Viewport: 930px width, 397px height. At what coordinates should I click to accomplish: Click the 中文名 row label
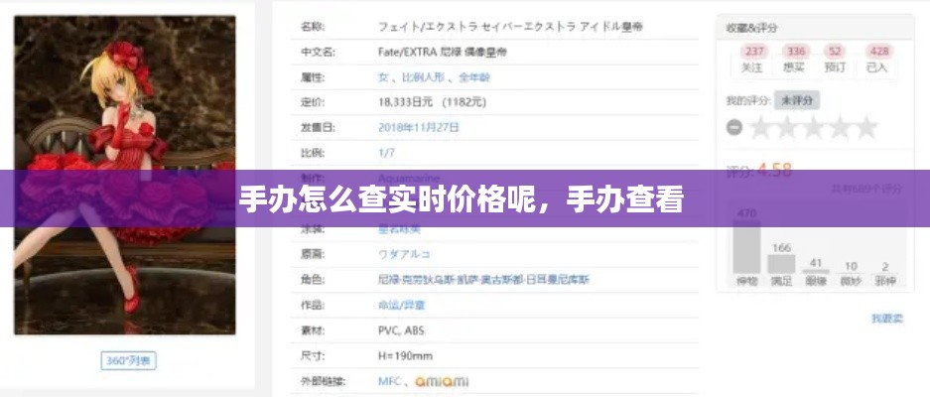[x=318, y=53]
